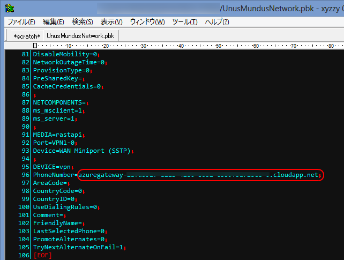This screenshot has width=344, height=260.
Task: Click the azuregateway- hostname prefix
Action: [x=102, y=175]
